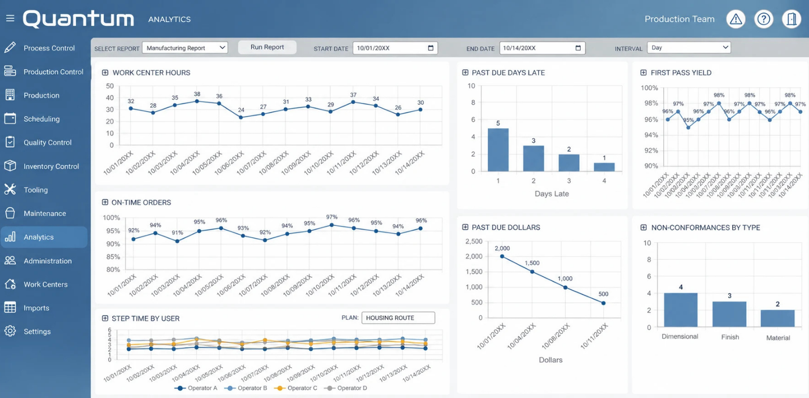Click the Analytics bar chart icon

pyautogui.click(x=10, y=237)
